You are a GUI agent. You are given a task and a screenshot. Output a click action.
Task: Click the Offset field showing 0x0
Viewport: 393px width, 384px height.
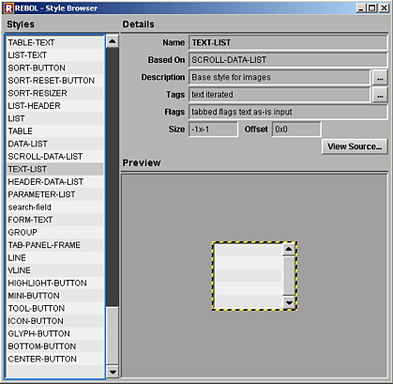pos(296,130)
